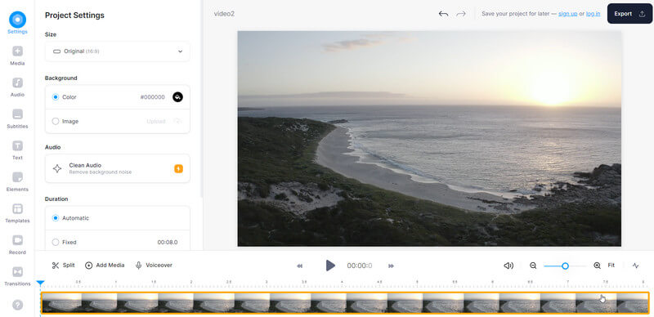Screen dimensions: 654x317
Task: Open the Subtitles sidebar tab
Action: (17, 119)
